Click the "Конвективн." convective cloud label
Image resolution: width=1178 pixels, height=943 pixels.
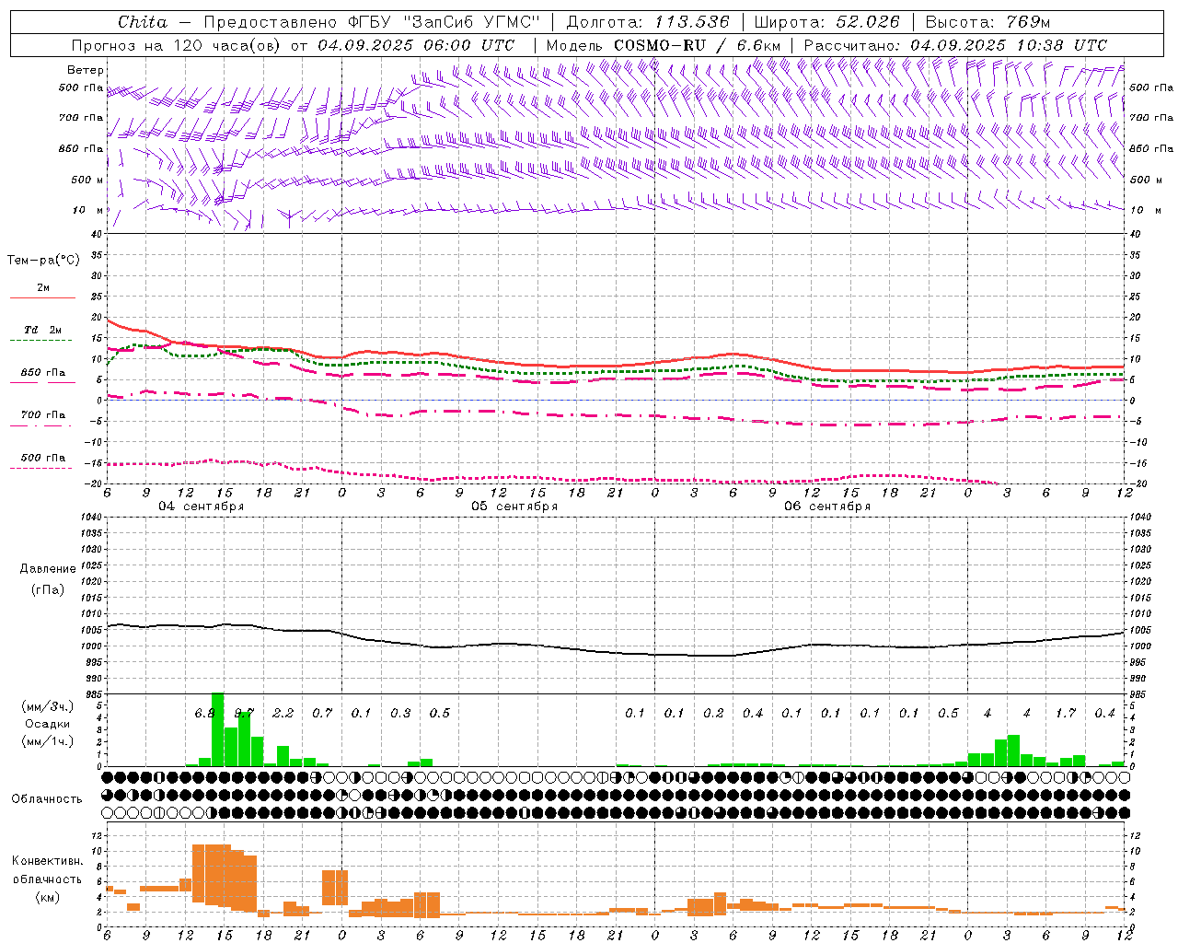pos(47,861)
